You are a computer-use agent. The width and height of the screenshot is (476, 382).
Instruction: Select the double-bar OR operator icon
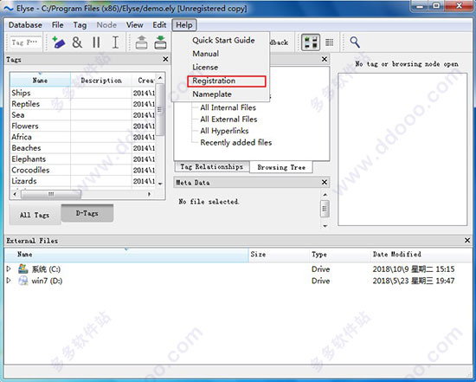[96, 42]
